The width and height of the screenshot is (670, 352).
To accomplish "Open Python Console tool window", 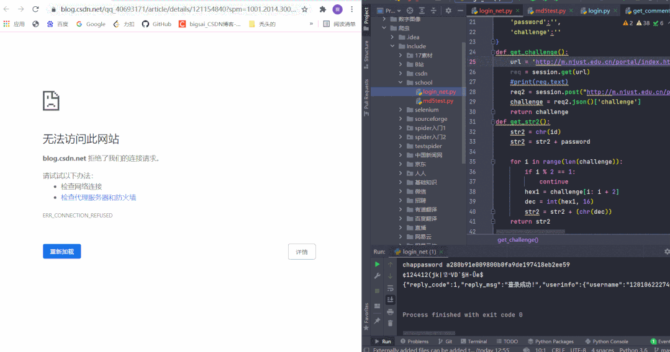I will [x=606, y=341].
